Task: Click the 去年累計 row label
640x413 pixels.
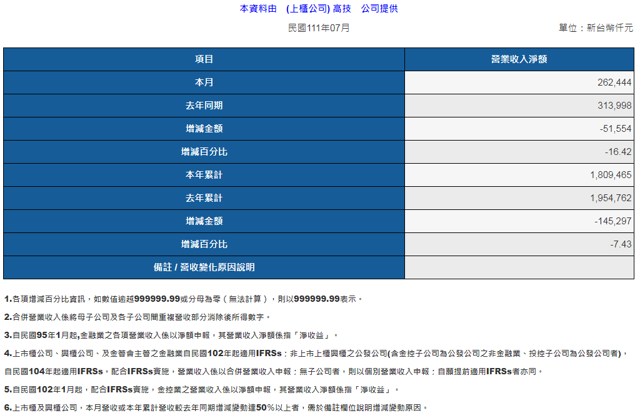Action: coord(204,198)
